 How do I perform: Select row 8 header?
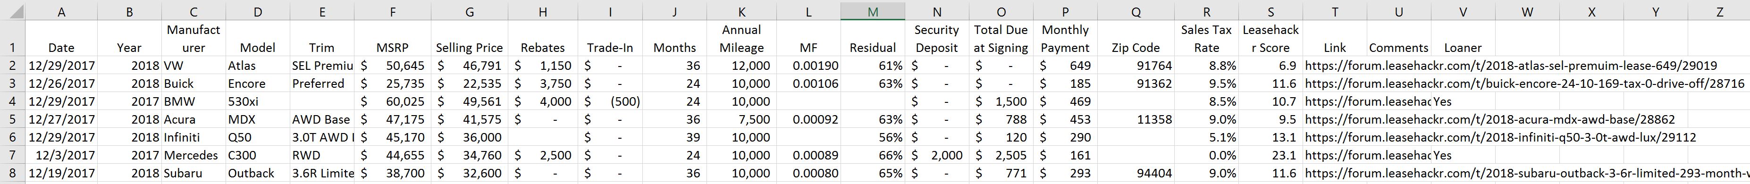click(12, 173)
